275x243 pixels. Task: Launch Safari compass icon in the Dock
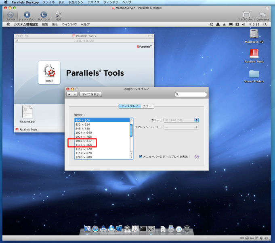pyautogui.click(x=95, y=229)
